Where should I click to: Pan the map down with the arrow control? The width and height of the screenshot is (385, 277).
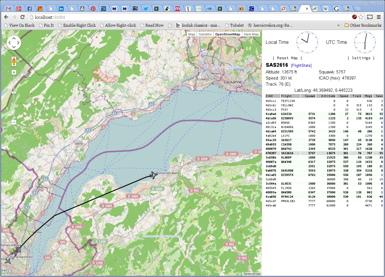(x=14, y=47)
